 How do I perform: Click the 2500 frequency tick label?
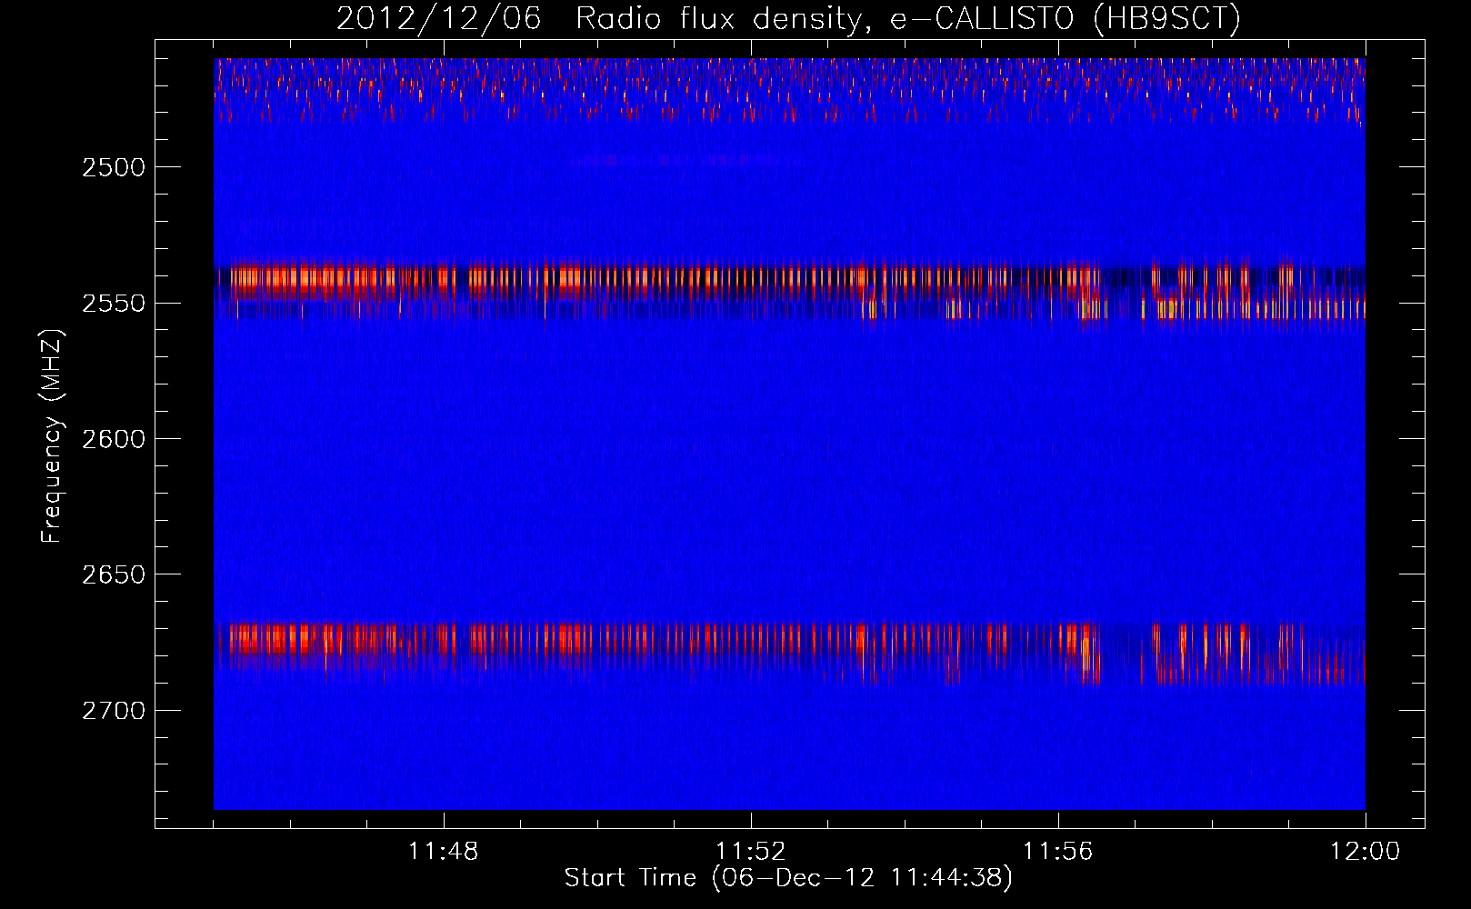tap(114, 167)
